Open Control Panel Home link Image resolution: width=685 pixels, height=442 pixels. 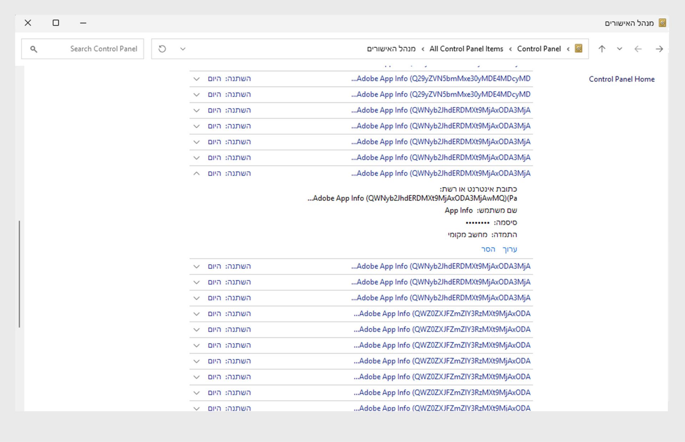click(621, 79)
